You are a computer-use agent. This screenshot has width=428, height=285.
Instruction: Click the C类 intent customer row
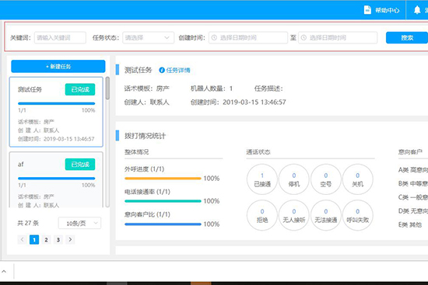coord(413,197)
